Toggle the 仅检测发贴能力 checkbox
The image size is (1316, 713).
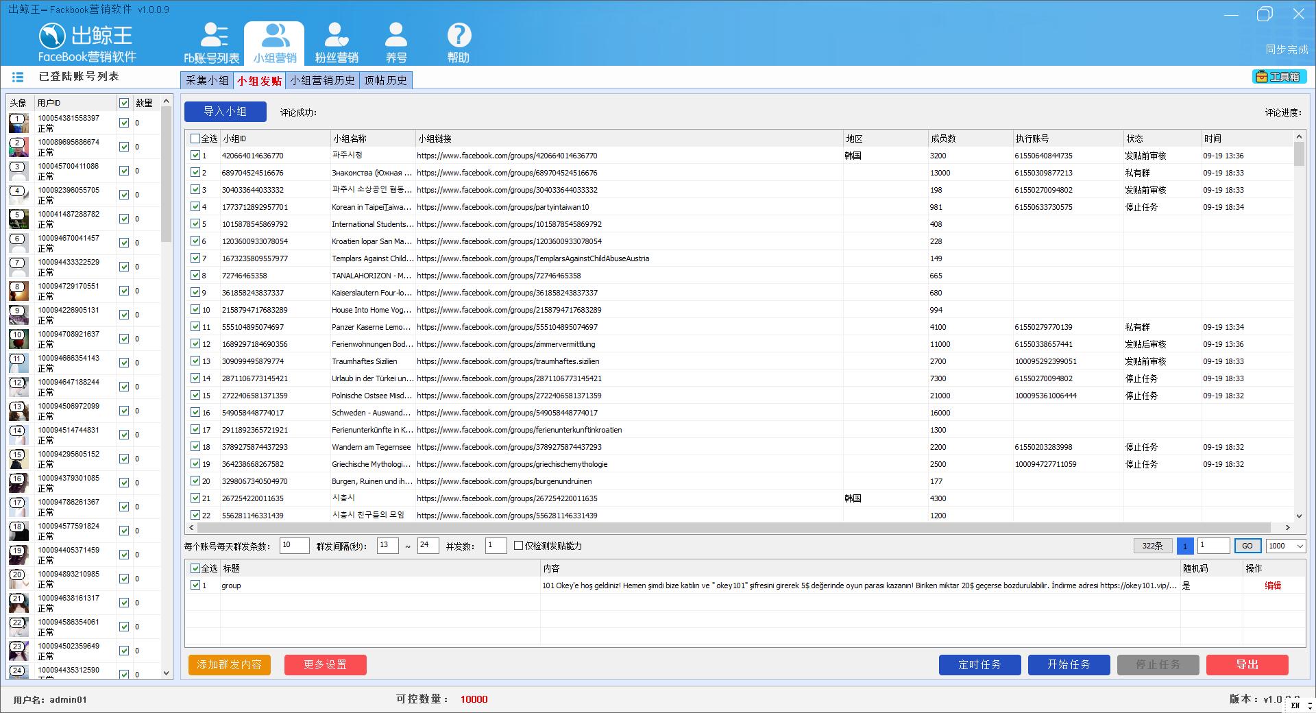point(518,546)
